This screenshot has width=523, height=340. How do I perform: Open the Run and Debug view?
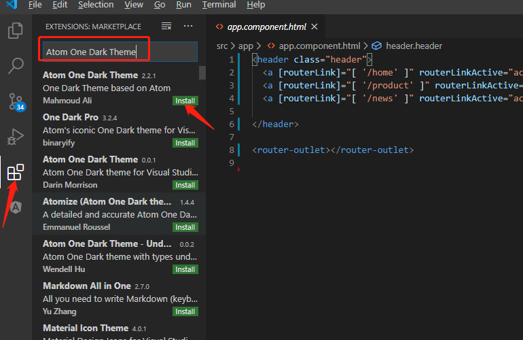16,137
